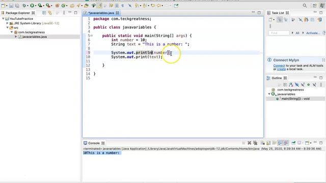Viewport: 326px width, 183px height.
Task: Click the Connect link in Mylyn panel
Action: [279, 66]
